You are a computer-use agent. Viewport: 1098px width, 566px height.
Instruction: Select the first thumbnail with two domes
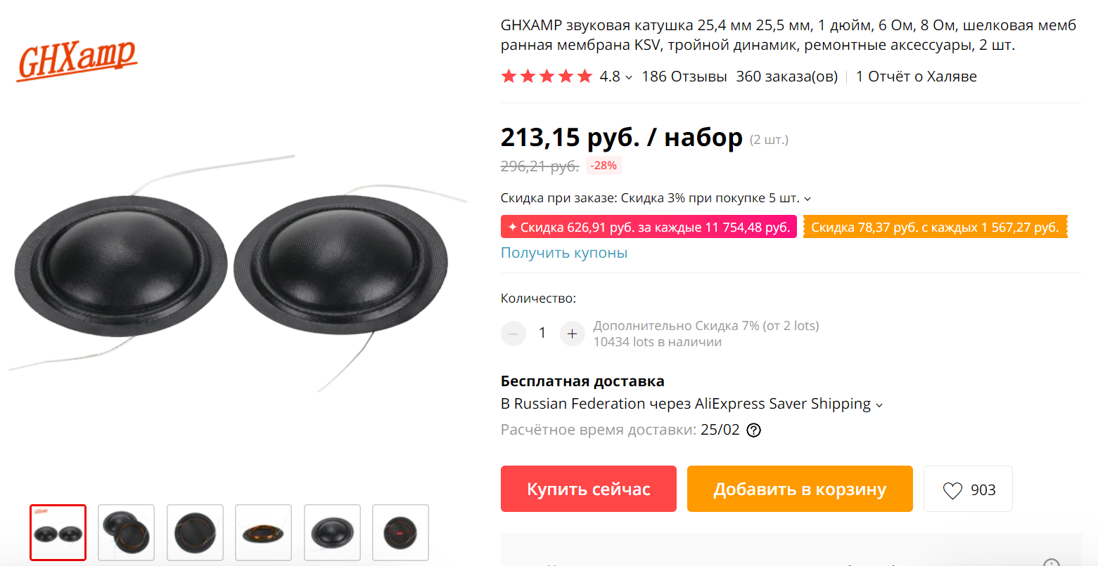pyautogui.click(x=58, y=532)
